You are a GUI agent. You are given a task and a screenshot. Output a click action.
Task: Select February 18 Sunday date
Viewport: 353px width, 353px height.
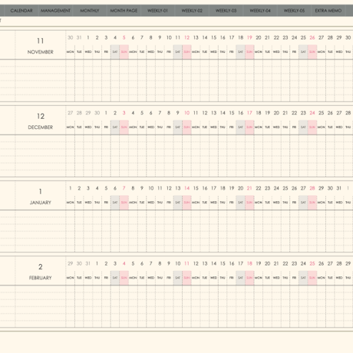pos(249,263)
